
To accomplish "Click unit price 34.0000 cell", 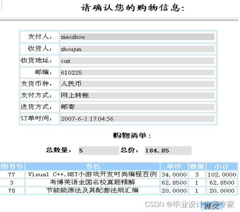I will pyautogui.click(x=174, y=175).
